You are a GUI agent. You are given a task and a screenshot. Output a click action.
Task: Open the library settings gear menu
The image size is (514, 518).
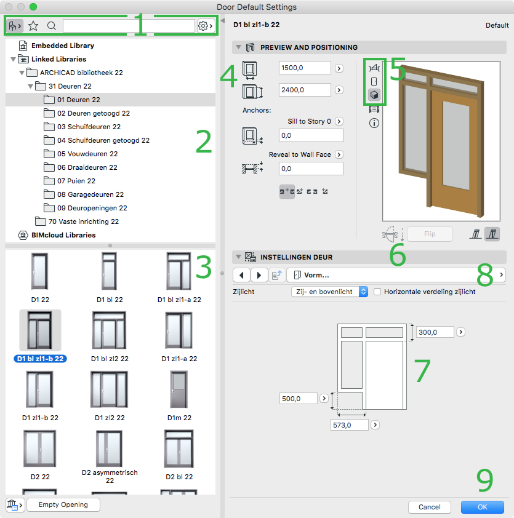pos(205,26)
